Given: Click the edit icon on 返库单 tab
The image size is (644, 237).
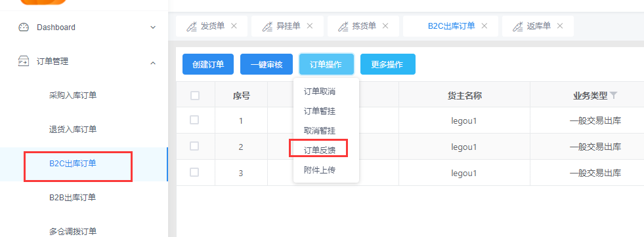Looking at the screenshot, I should (x=517, y=26).
